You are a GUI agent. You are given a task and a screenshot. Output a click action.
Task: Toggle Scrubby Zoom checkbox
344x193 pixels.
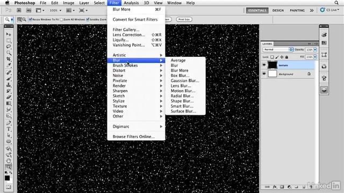[x=88, y=19]
